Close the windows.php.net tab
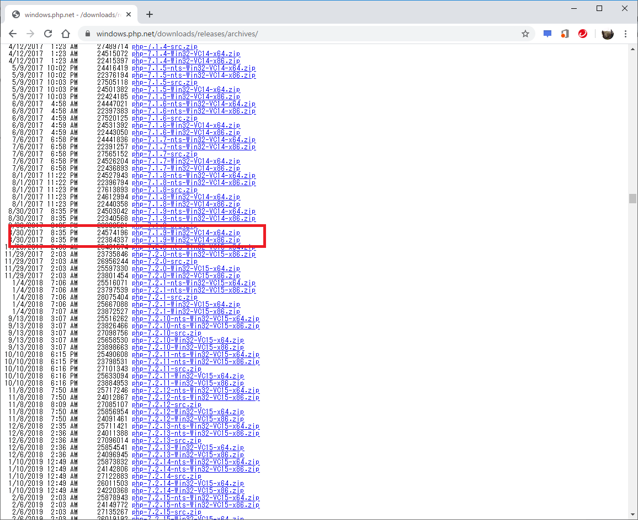The height and width of the screenshot is (520, 638). click(x=129, y=15)
